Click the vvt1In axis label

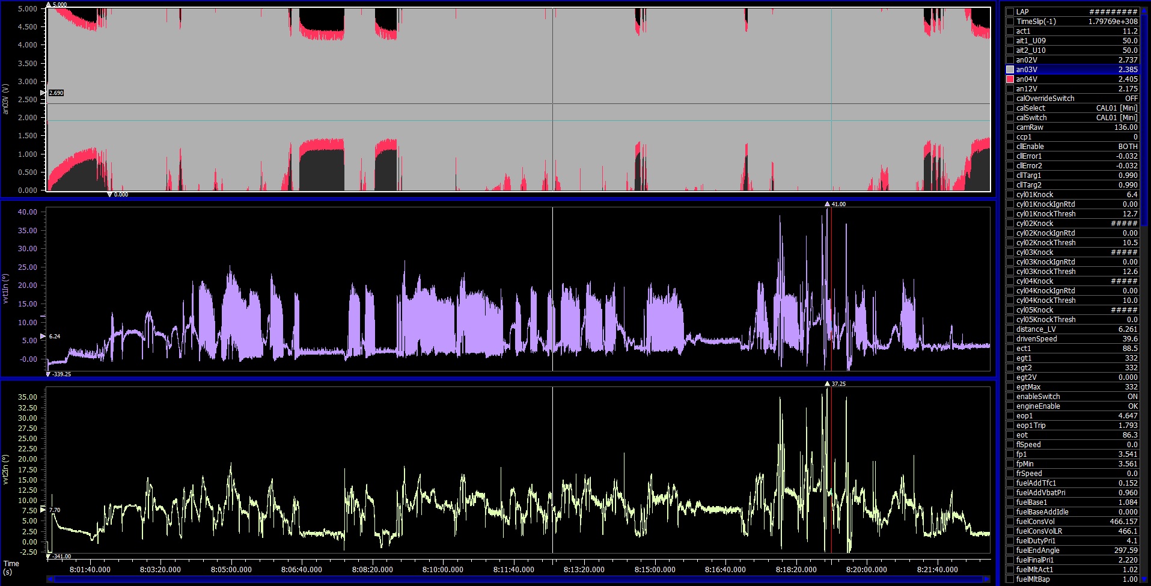point(5,288)
